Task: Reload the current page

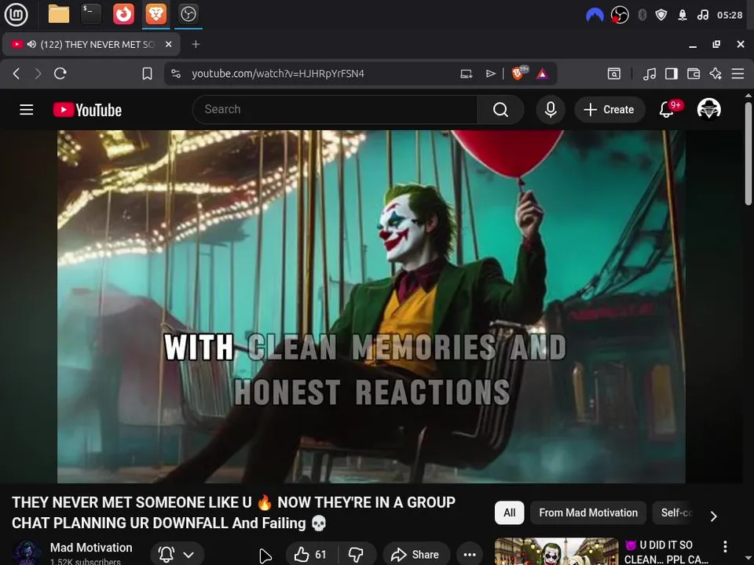Action: pos(60,74)
